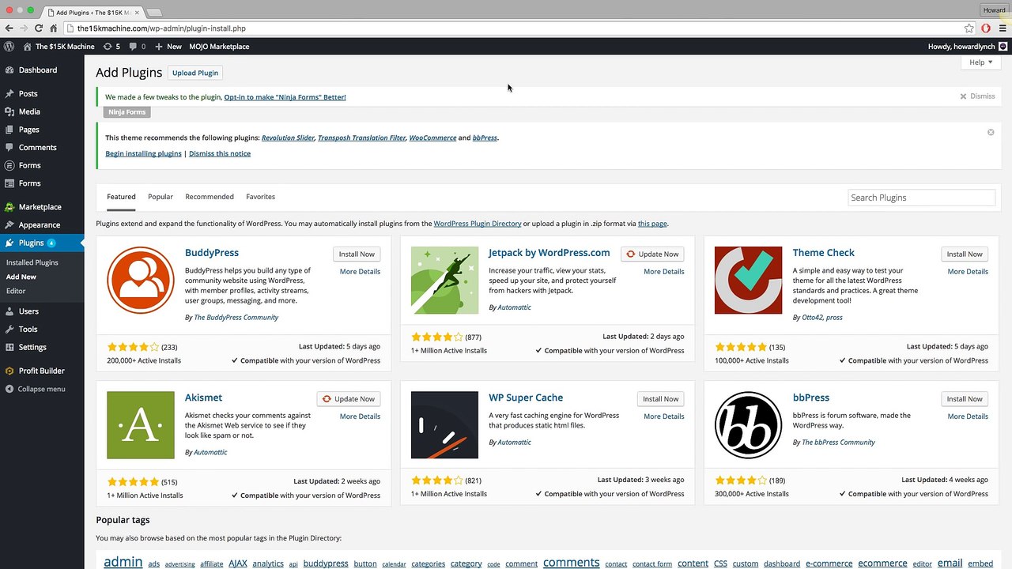The image size is (1012, 569).
Task: Install the BuddyPress plugin
Action: pos(357,254)
